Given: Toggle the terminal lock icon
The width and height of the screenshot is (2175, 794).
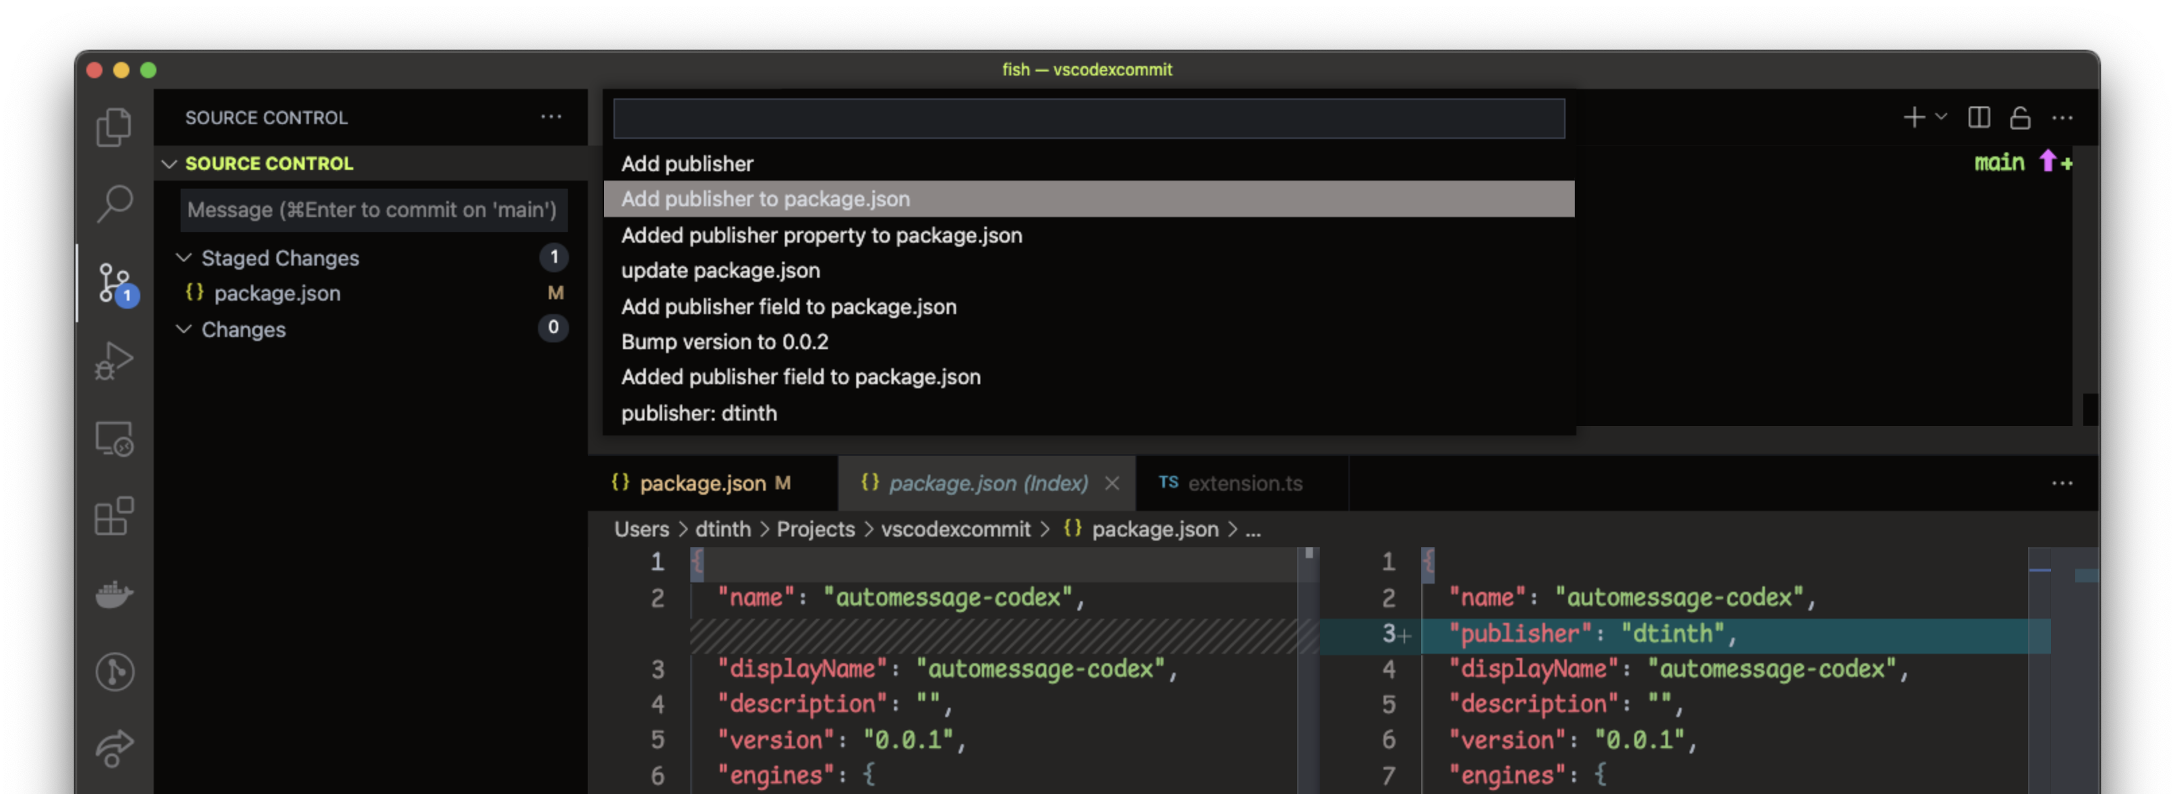Looking at the screenshot, I should (2020, 117).
